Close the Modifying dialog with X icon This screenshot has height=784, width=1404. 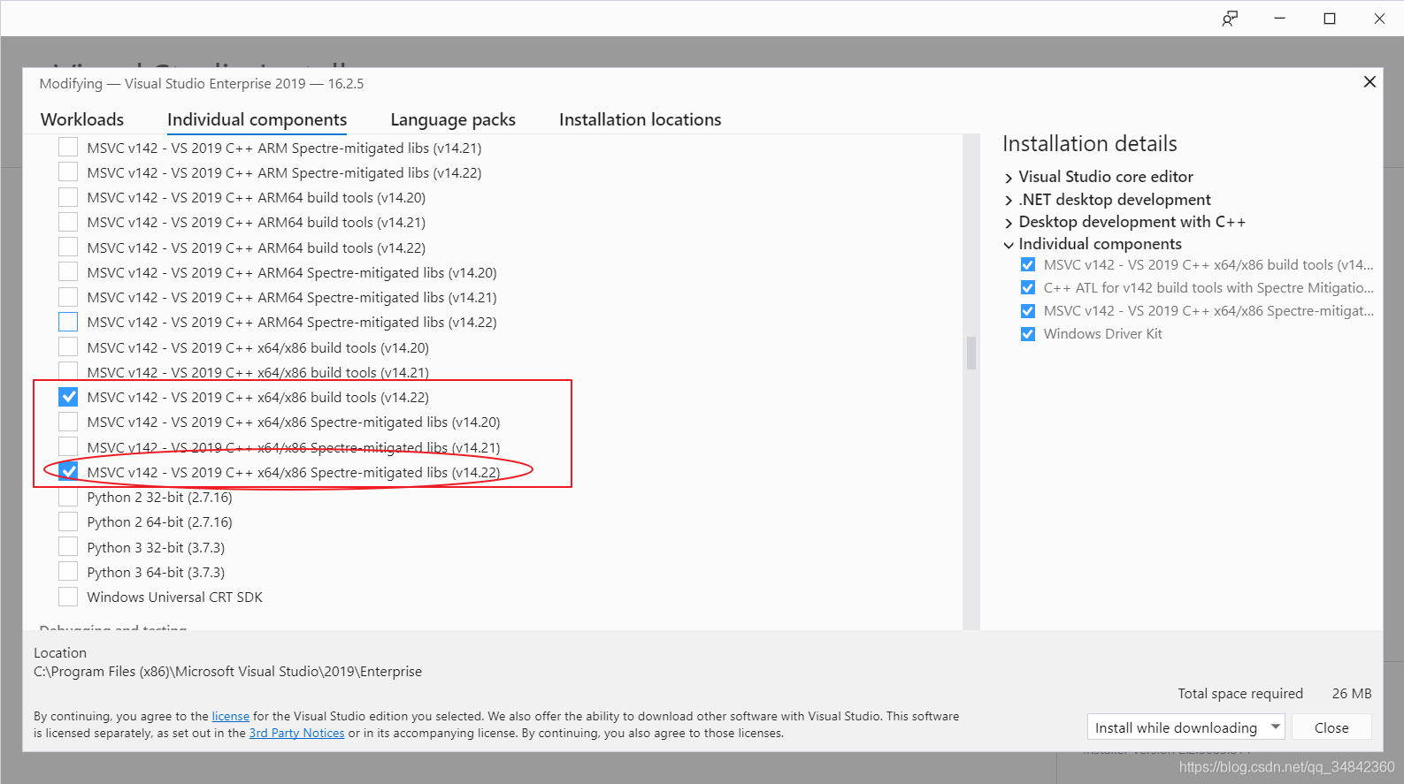pos(1369,82)
